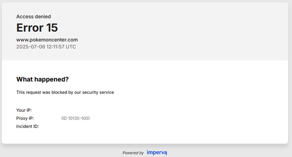Image resolution: width=292 pixels, height=157 pixels.
Task: Click the 'Error 15' heading
Action: 37,27
